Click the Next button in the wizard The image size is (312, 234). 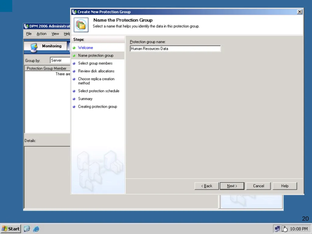click(232, 186)
